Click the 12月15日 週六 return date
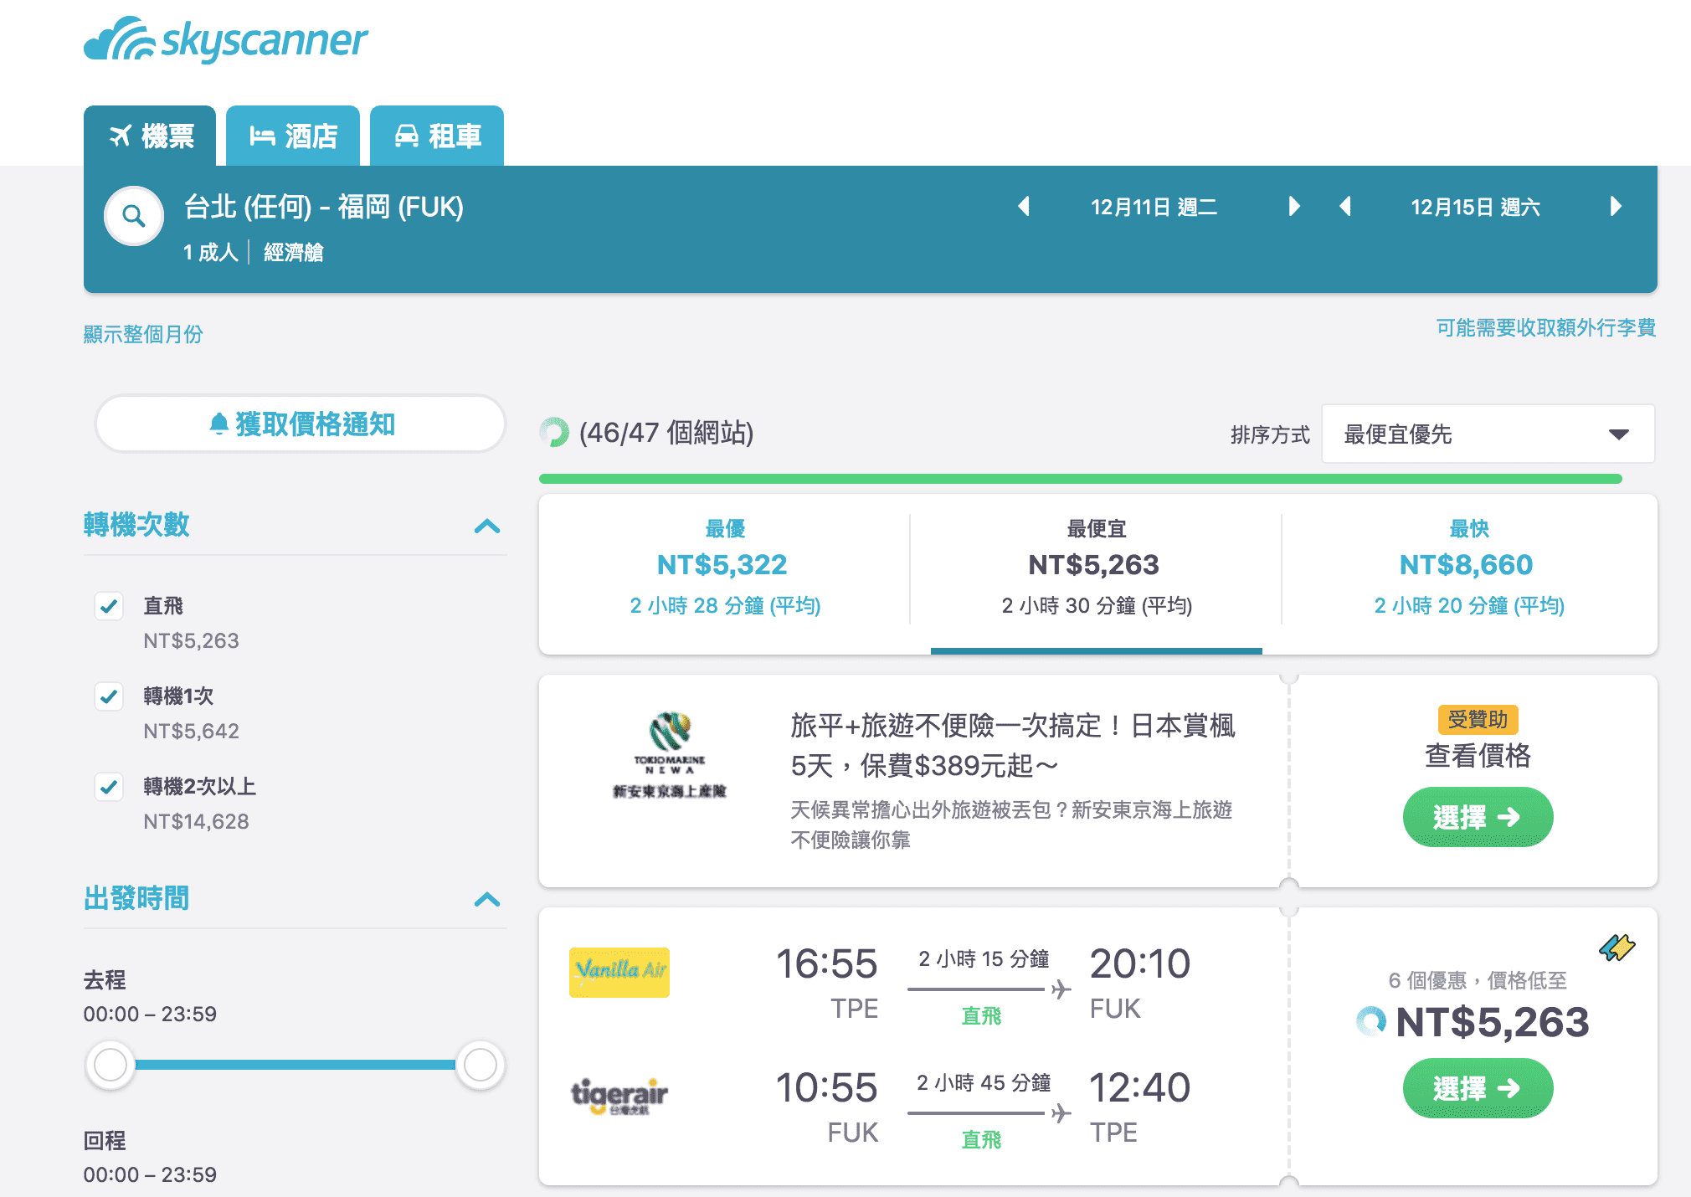The width and height of the screenshot is (1691, 1197). coord(1475,207)
